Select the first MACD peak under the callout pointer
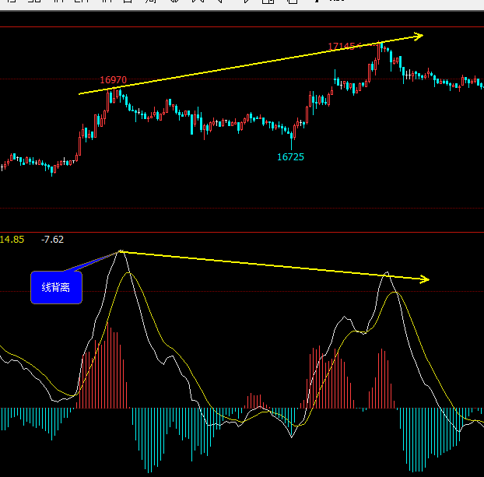This screenshot has height=477, width=484. [120, 252]
